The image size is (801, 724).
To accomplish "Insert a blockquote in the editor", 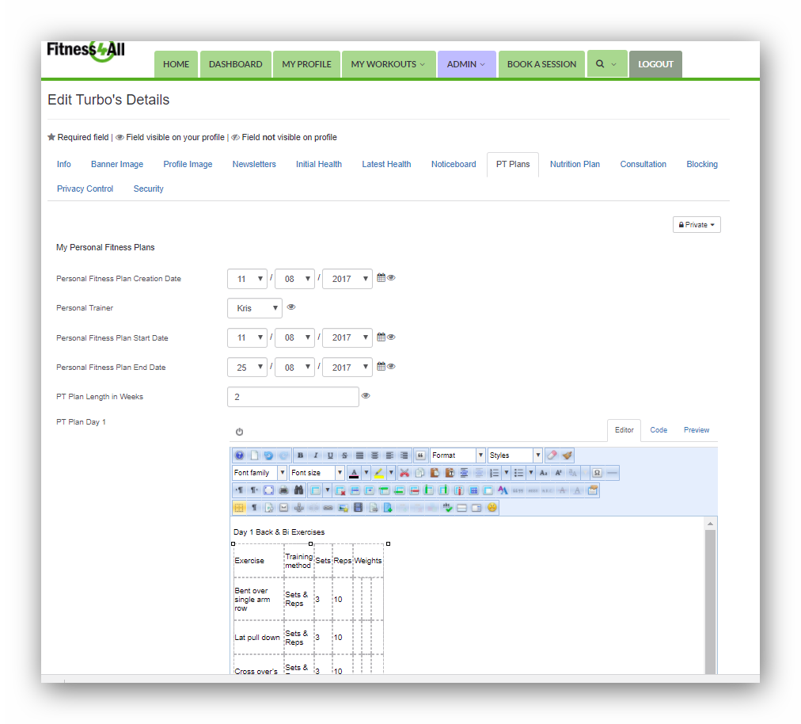I will click(420, 455).
